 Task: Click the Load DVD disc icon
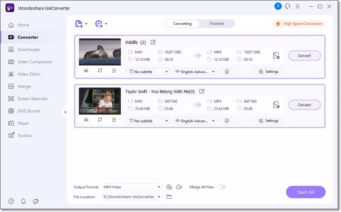pos(99,24)
